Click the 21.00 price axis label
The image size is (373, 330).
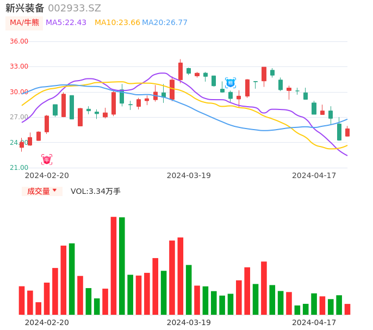19,168
